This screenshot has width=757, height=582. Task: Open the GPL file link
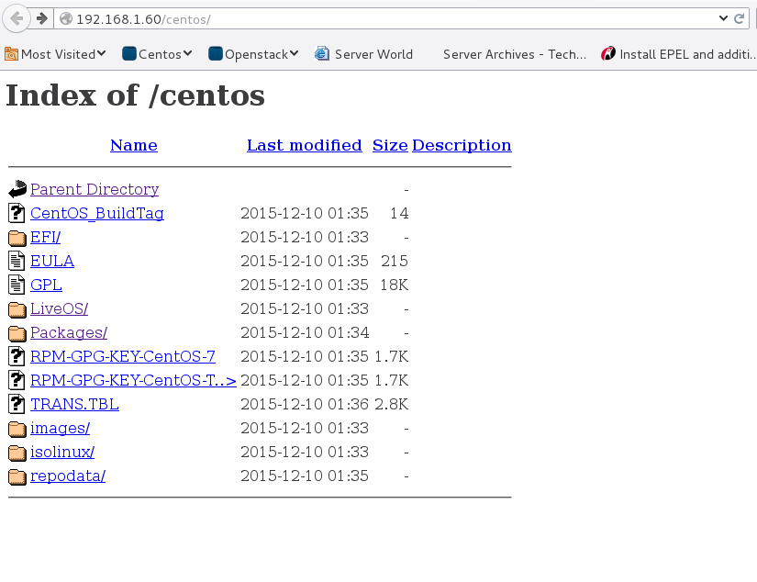pos(47,285)
